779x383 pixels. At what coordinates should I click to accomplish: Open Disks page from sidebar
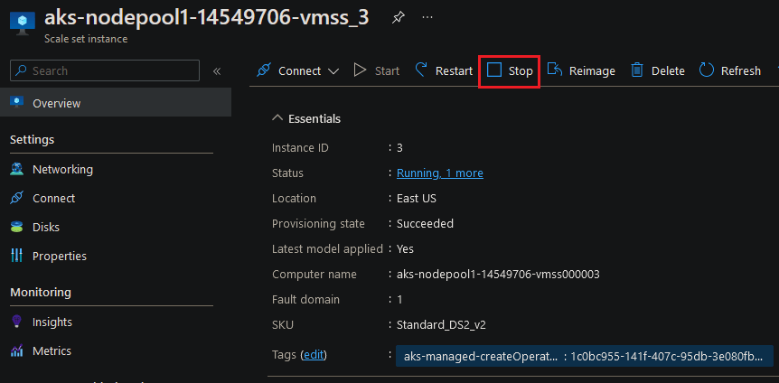click(45, 227)
